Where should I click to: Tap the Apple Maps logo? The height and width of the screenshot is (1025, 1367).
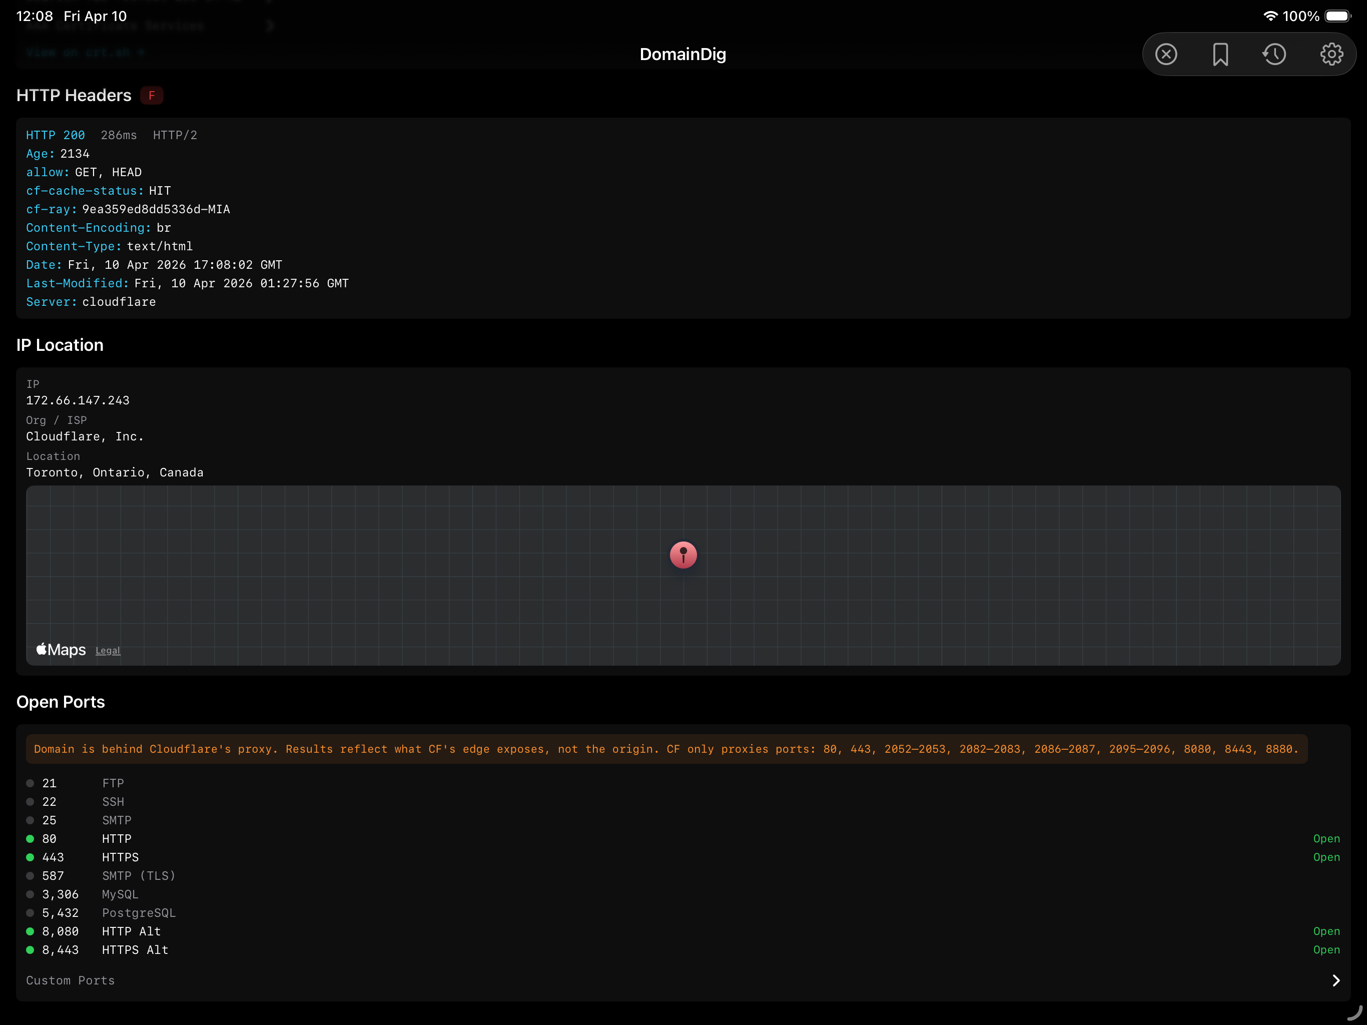pyautogui.click(x=61, y=649)
